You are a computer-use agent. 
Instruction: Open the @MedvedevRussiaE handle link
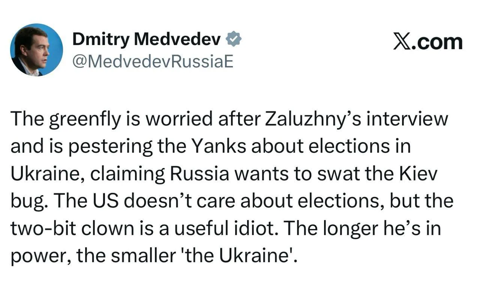click(x=153, y=61)
